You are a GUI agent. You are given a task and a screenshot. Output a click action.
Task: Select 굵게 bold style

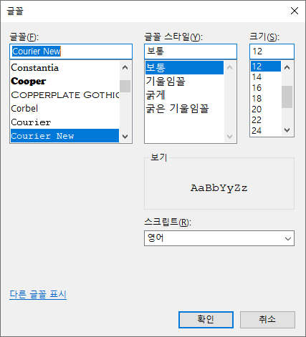(184, 95)
